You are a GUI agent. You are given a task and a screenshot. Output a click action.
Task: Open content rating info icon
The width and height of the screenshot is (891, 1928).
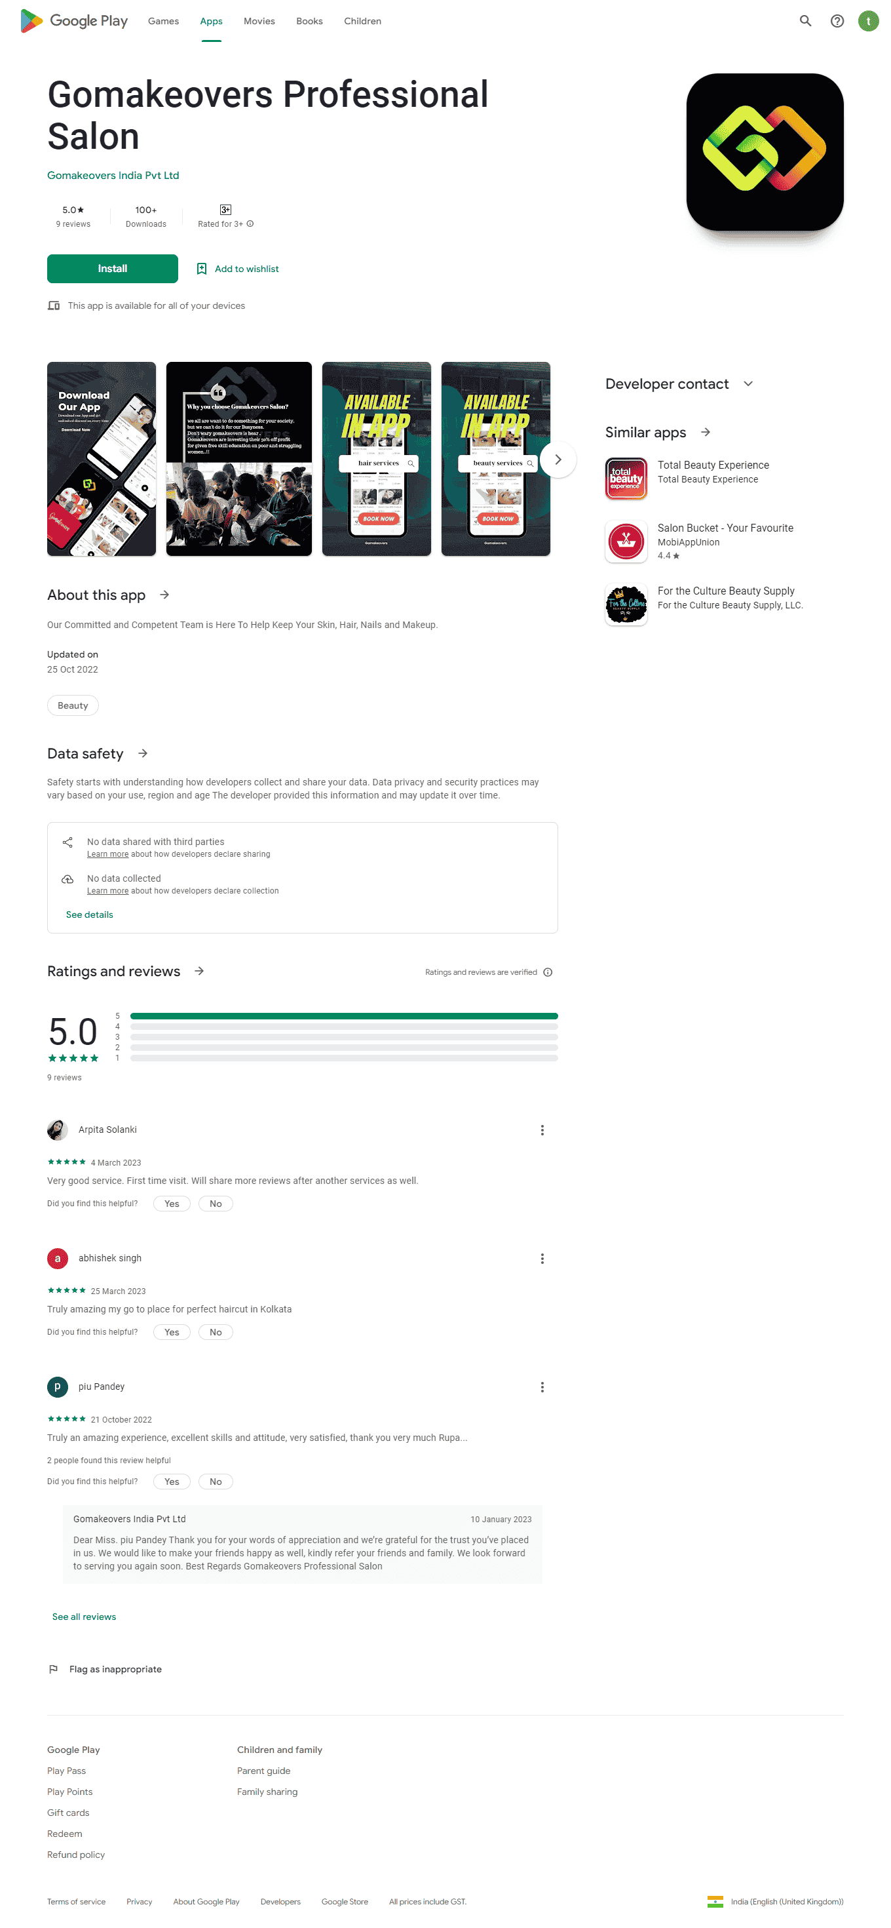point(250,224)
